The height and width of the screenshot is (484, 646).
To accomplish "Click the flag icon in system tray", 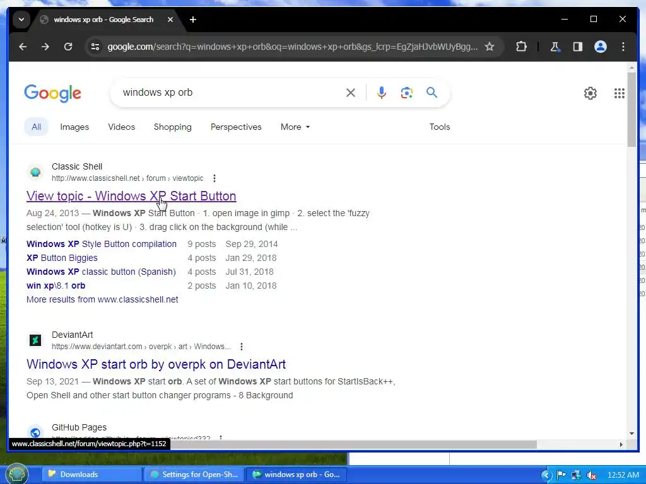I will (561, 475).
